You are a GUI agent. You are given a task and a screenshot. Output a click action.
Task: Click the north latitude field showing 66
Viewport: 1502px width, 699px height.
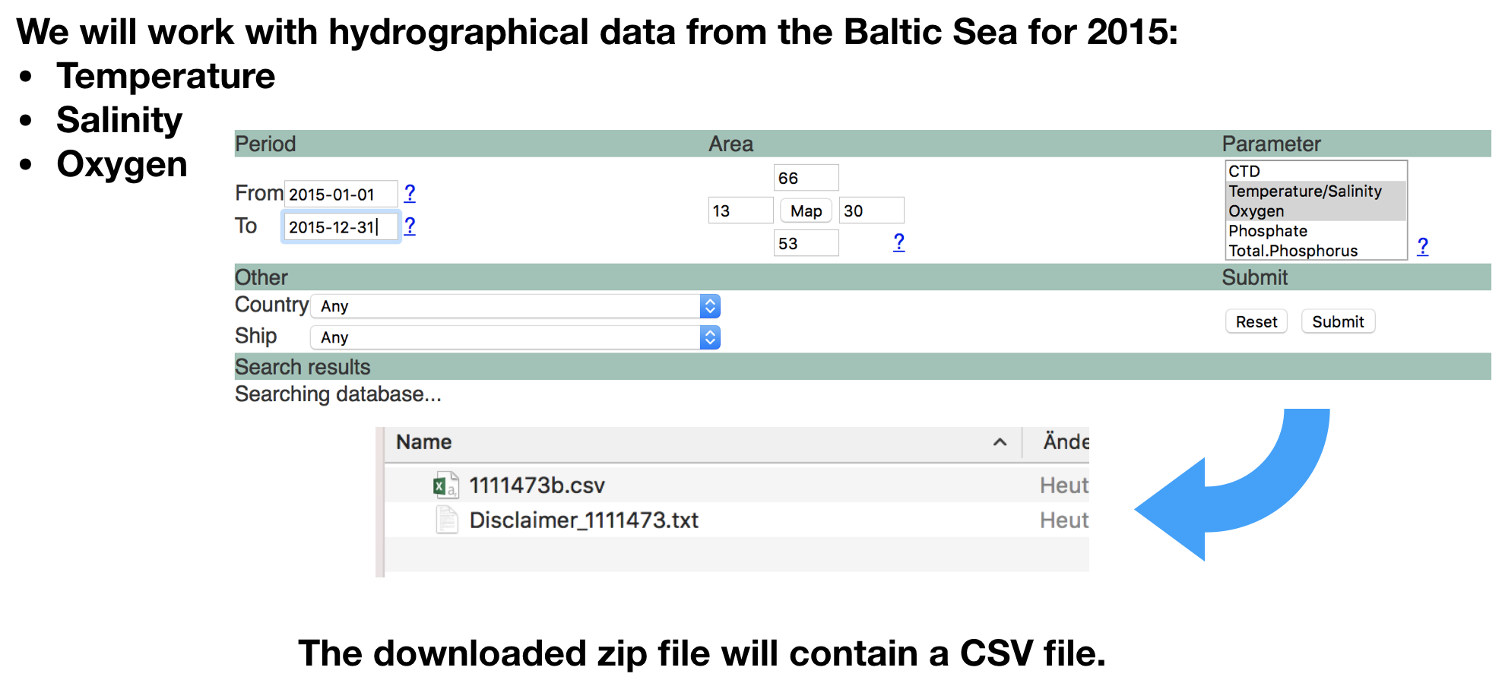point(805,179)
